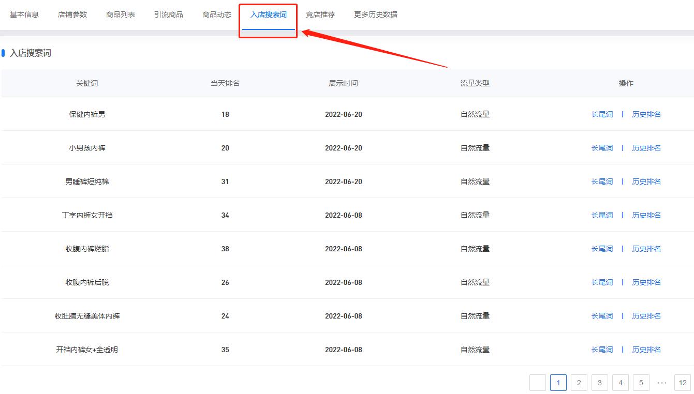Open the 更多历史数据 tab
Viewport: 694px width, 394px height.
click(376, 14)
